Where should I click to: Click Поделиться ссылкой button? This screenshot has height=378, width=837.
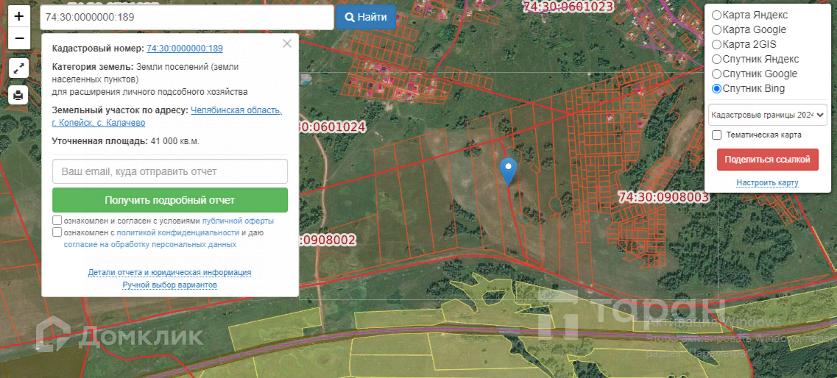tap(768, 160)
